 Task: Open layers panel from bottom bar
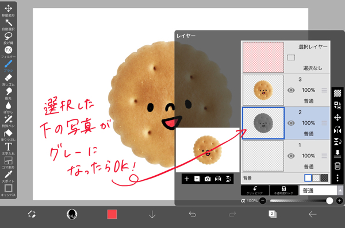[x=272, y=214]
